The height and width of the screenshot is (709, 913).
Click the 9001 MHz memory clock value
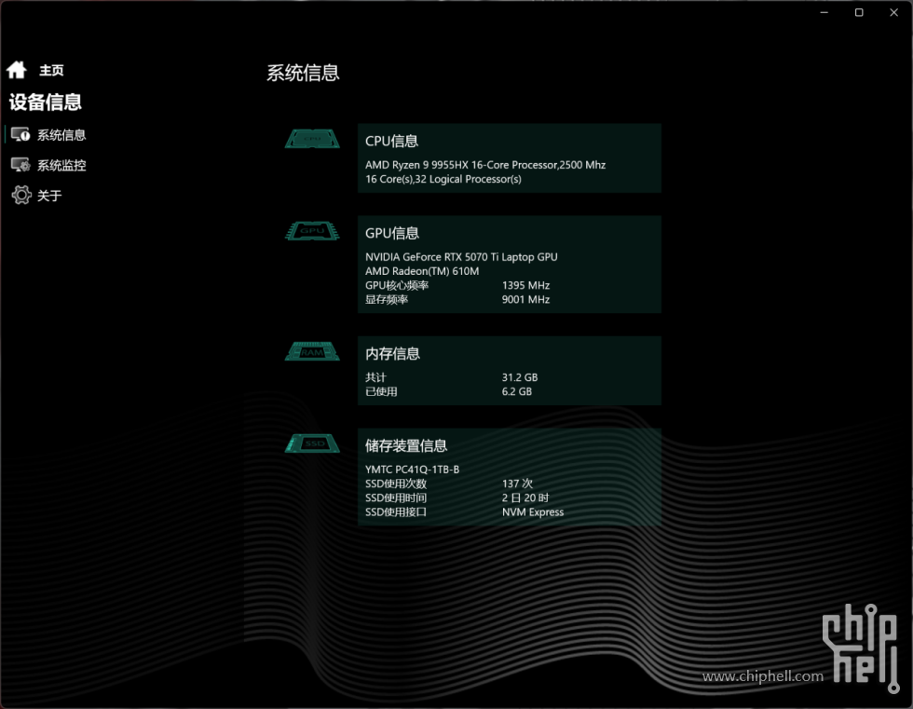point(525,299)
